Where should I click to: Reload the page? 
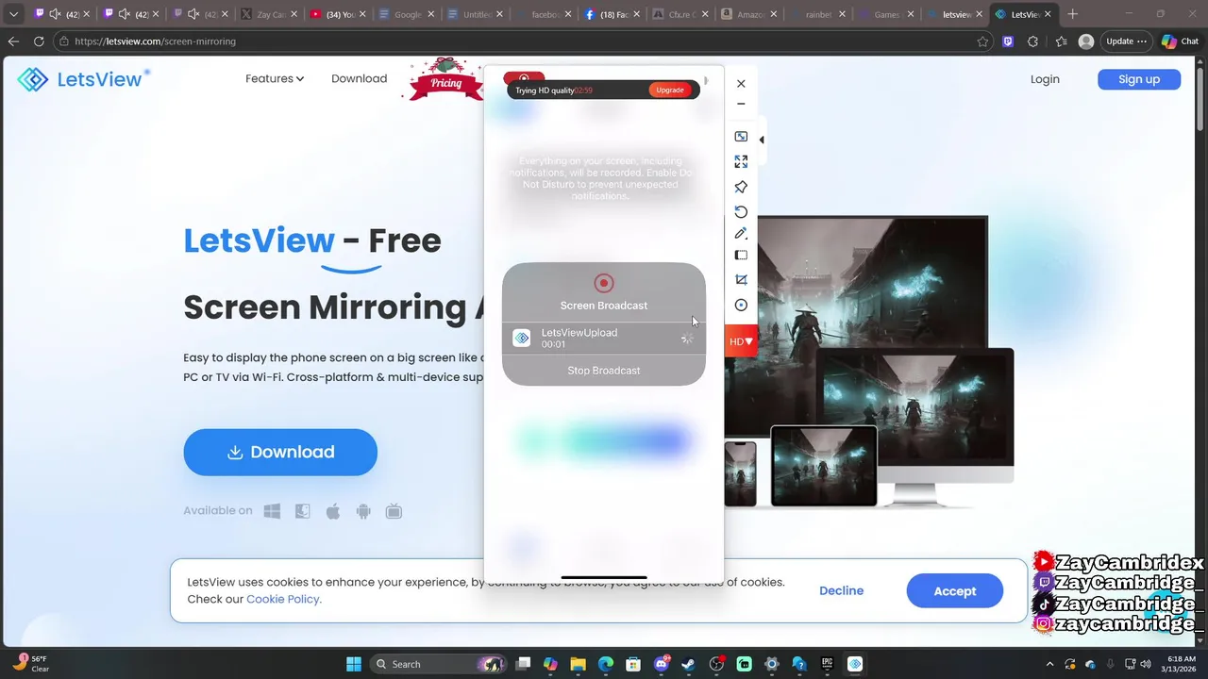coord(39,41)
